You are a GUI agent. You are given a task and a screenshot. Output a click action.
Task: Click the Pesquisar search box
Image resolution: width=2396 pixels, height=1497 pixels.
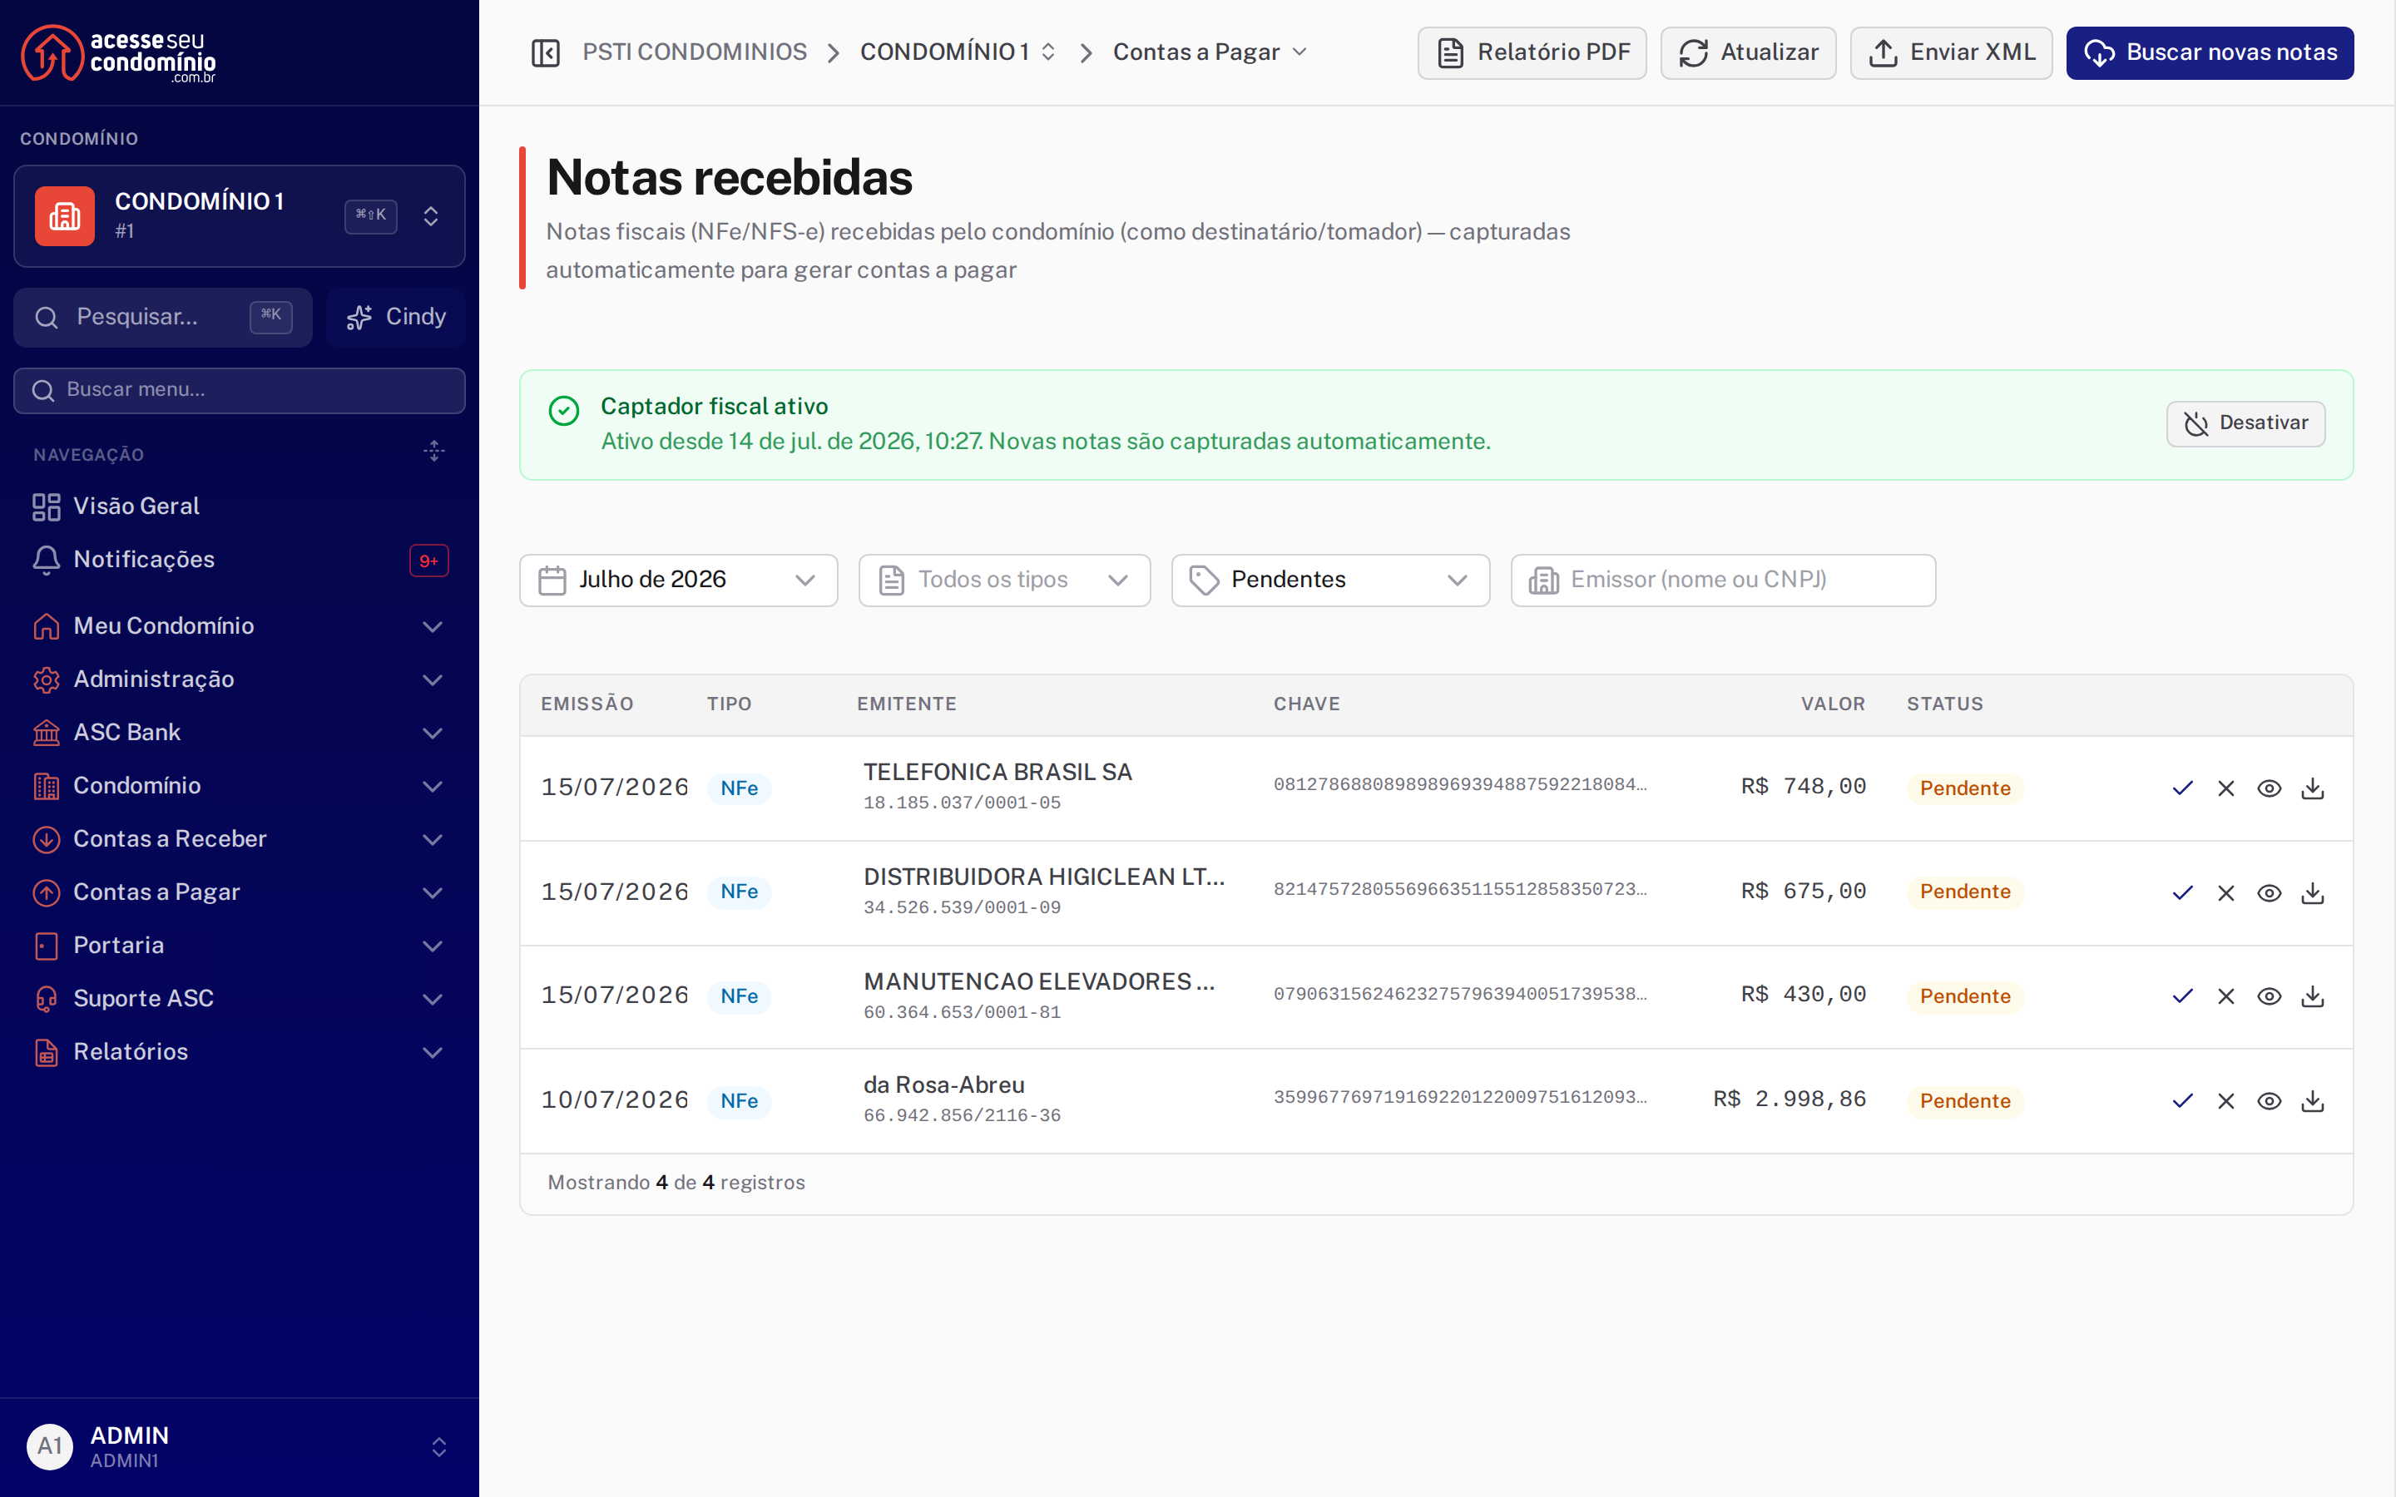coord(163,317)
